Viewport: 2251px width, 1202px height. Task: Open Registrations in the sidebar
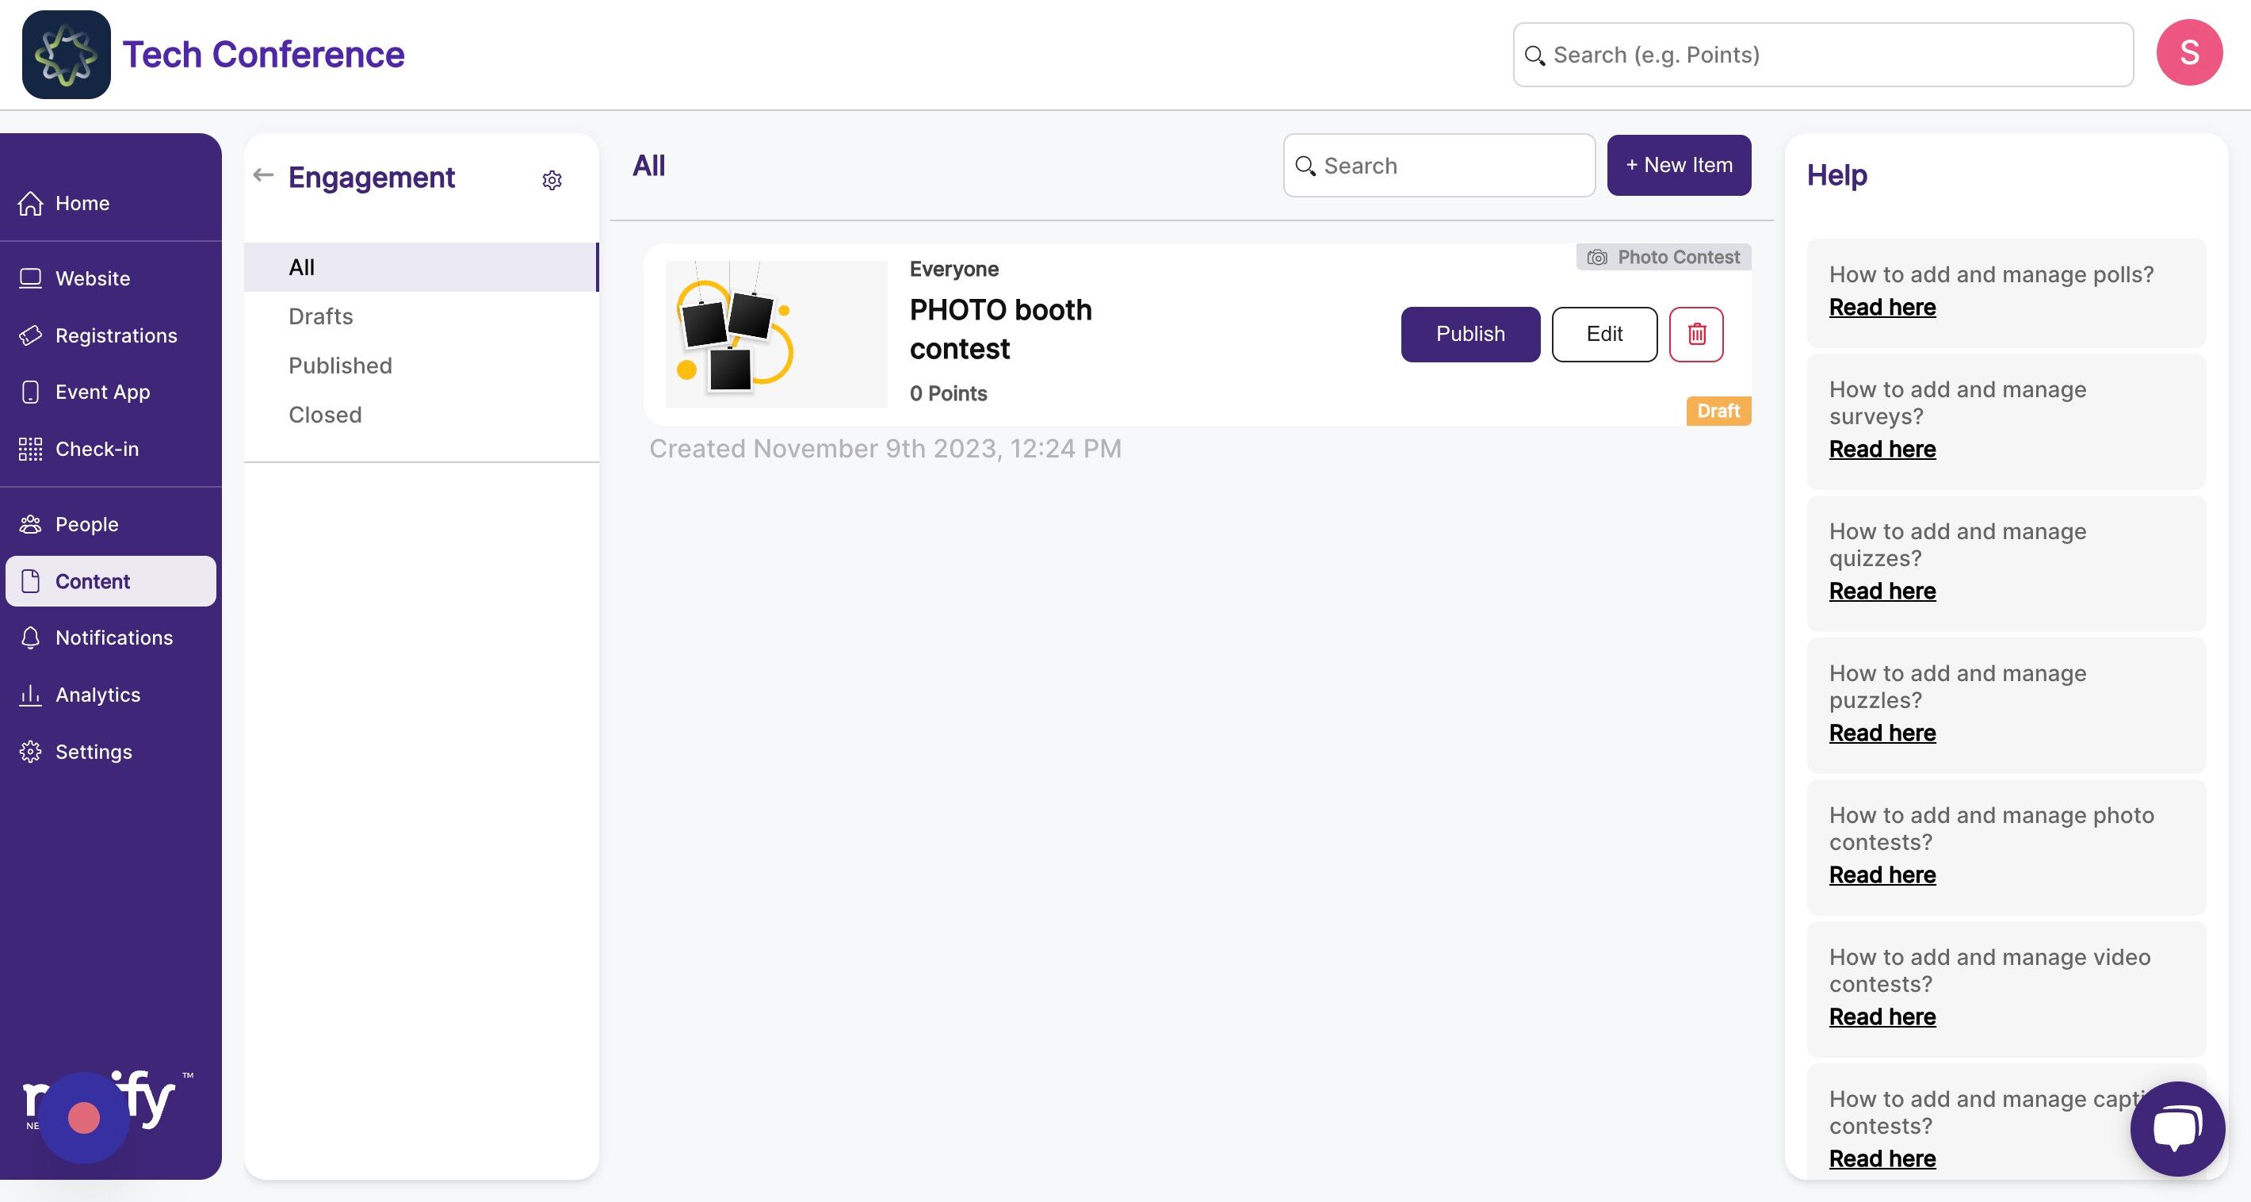[x=116, y=335]
